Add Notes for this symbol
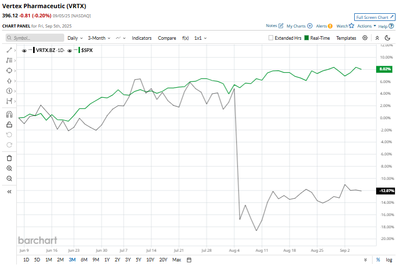396x266 pixels. coord(275,26)
